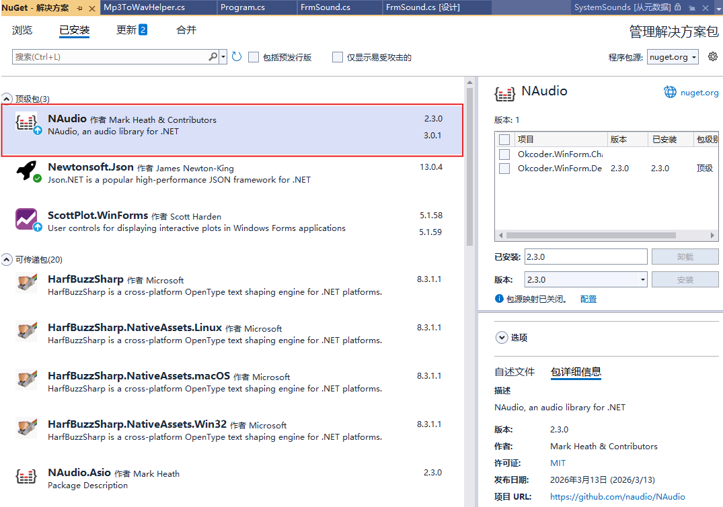Close the SystemSounds metadata tab
The image size is (723, 507).
tap(706, 8)
